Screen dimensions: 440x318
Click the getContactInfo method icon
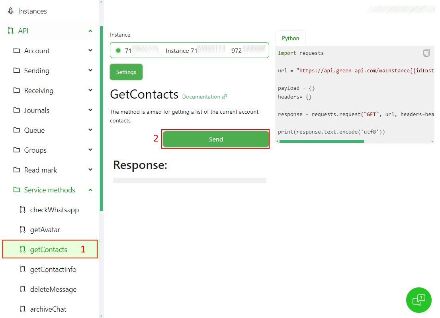point(23,269)
